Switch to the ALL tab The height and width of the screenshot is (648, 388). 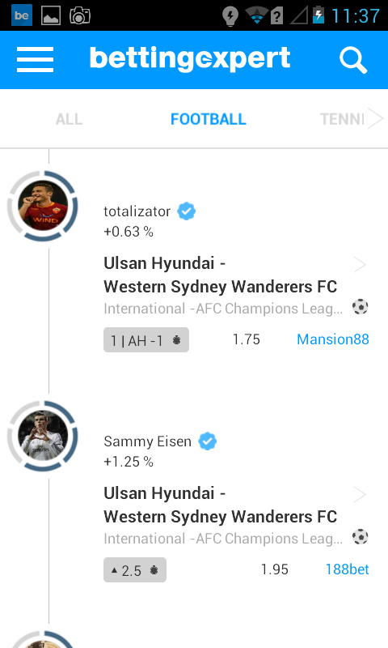click(x=70, y=119)
